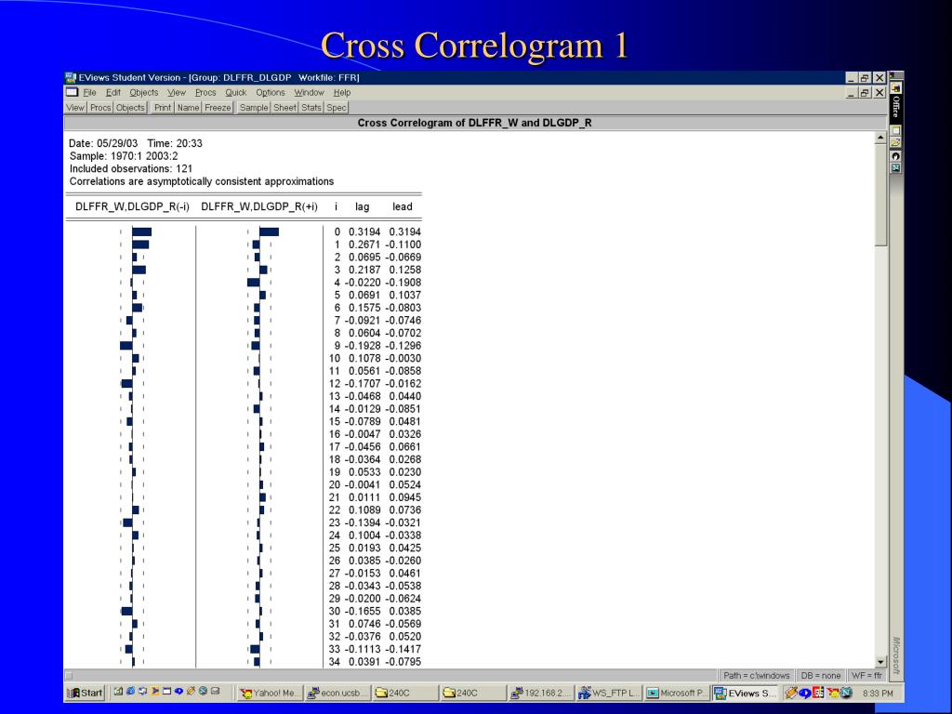Click the Objects button on group toolbar
This screenshot has height=714, width=952.
(x=130, y=108)
